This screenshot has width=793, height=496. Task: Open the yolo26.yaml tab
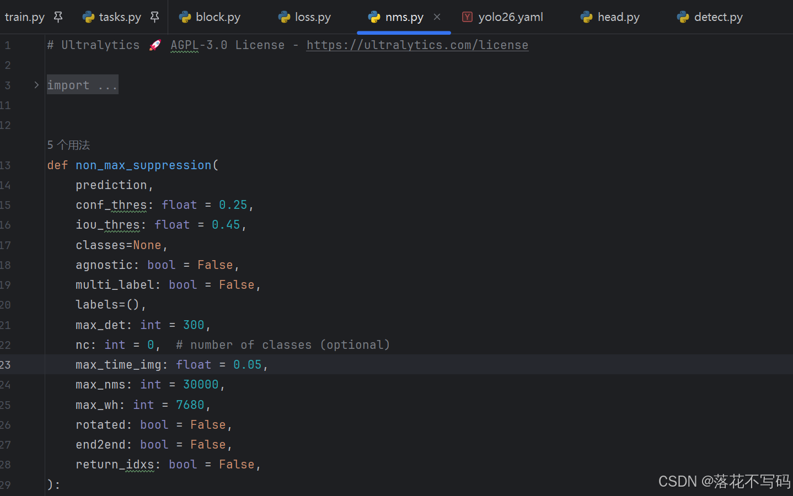click(x=510, y=17)
